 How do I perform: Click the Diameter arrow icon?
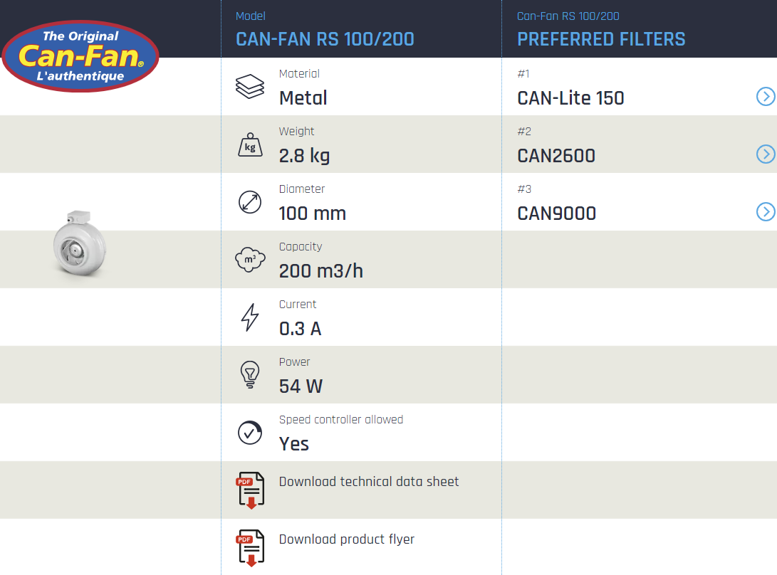click(250, 202)
